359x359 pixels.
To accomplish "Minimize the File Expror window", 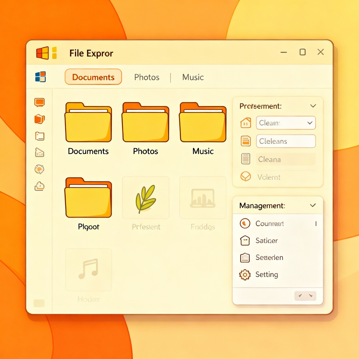I will coord(284,52).
